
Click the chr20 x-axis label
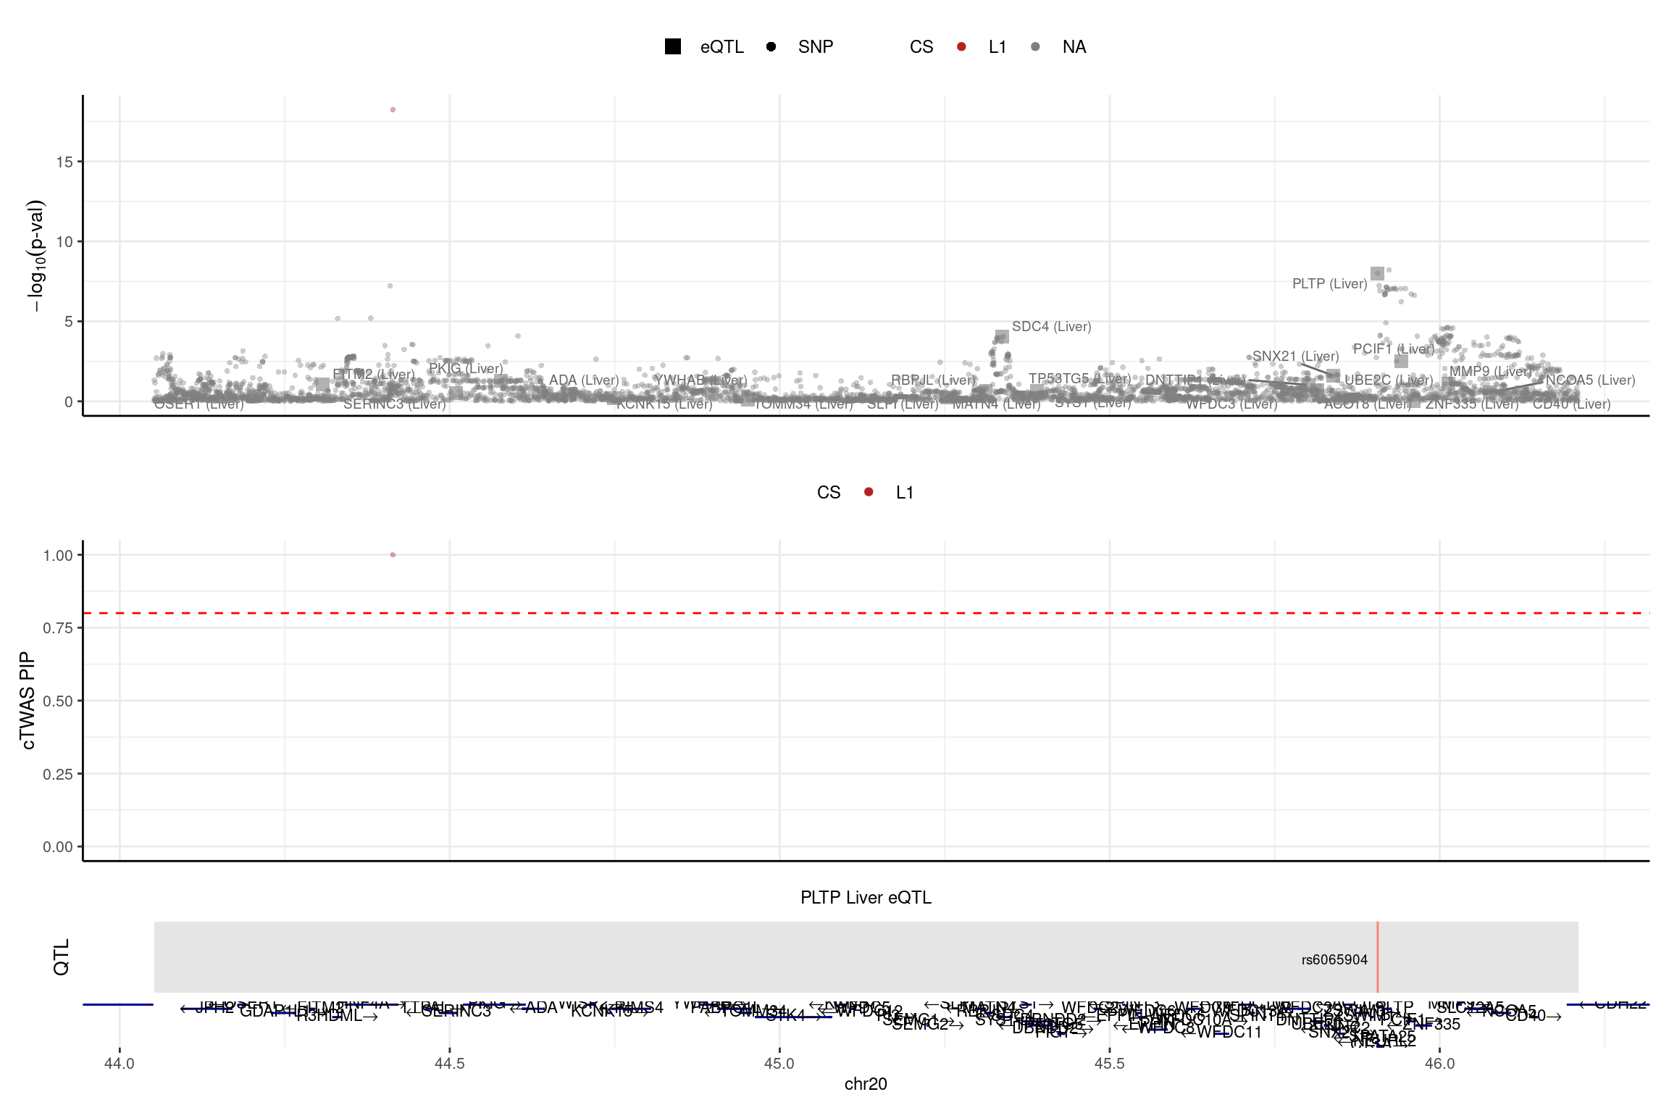[866, 1084]
